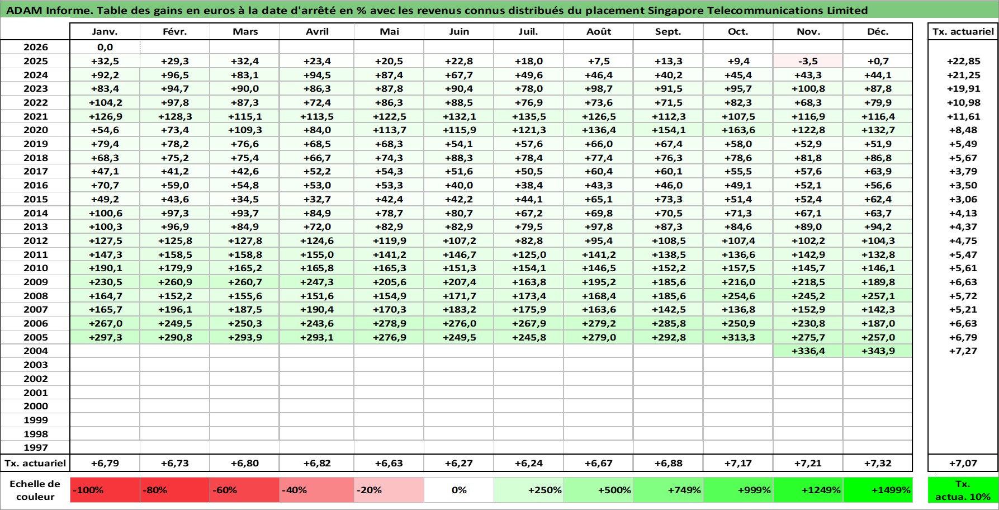This screenshot has width=999, height=510.
Task: Click the 2003 row label
Action: point(35,365)
